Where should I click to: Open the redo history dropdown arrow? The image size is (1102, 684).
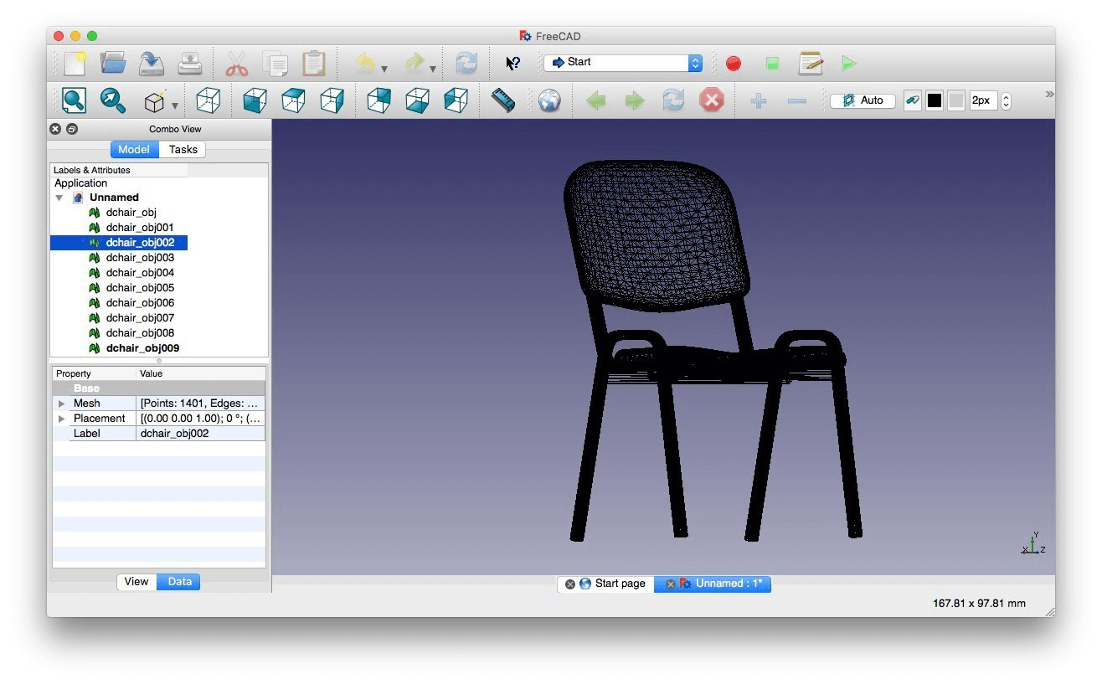tap(433, 69)
